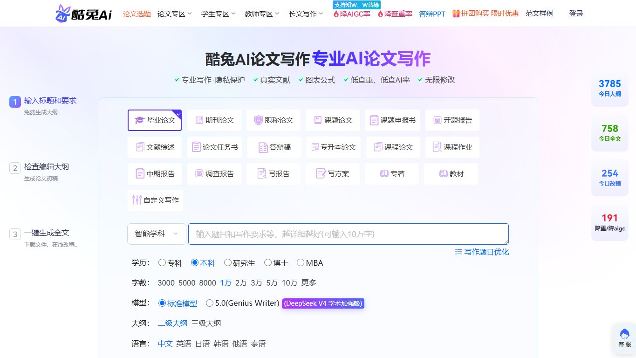Open the 范文样例 nav item
This screenshot has width=636, height=358.
540,14
